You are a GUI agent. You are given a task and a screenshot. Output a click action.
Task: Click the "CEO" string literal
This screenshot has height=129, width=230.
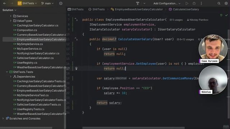[146, 88]
